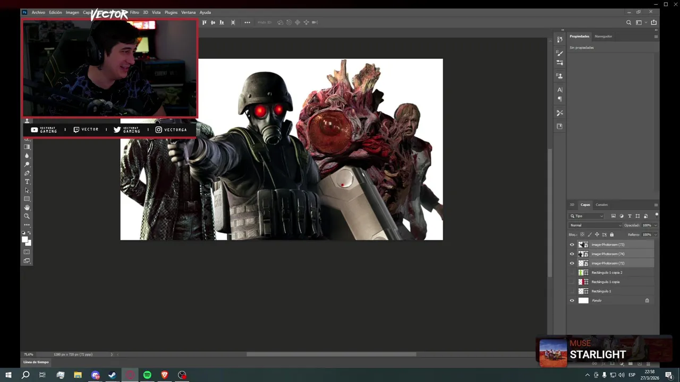
Task: Click the align top edges icon
Action: (x=205, y=22)
